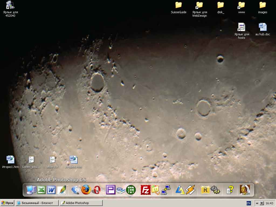Open 'Ярлык для WebDesign' folder shortcut

200,9
